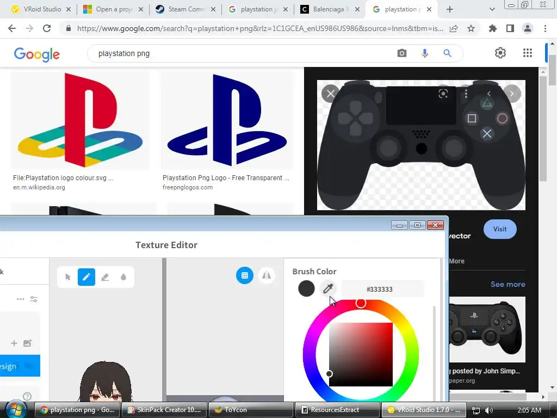Image resolution: width=557 pixels, height=418 pixels.
Task: Open layer filter sliders settings
Action: (34, 299)
